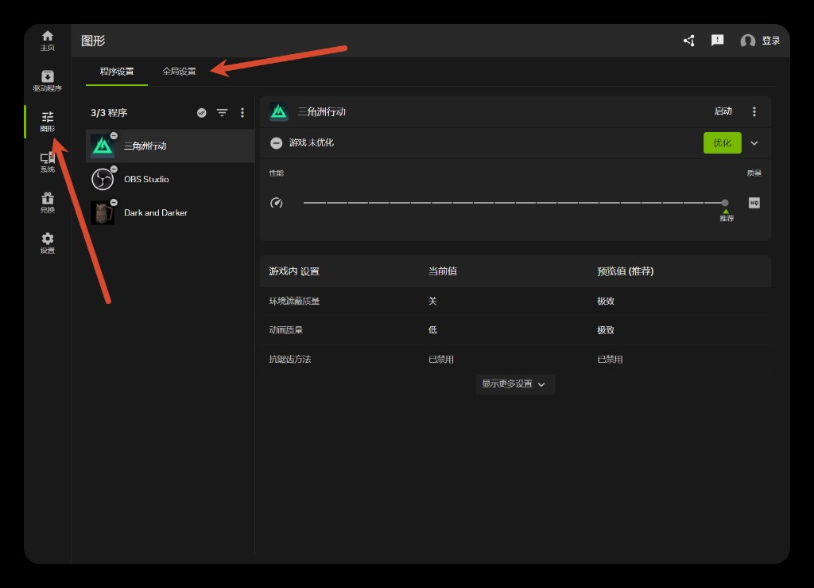814x588 pixels.
Task: Click the share icon in header
Action: pos(689,41)
